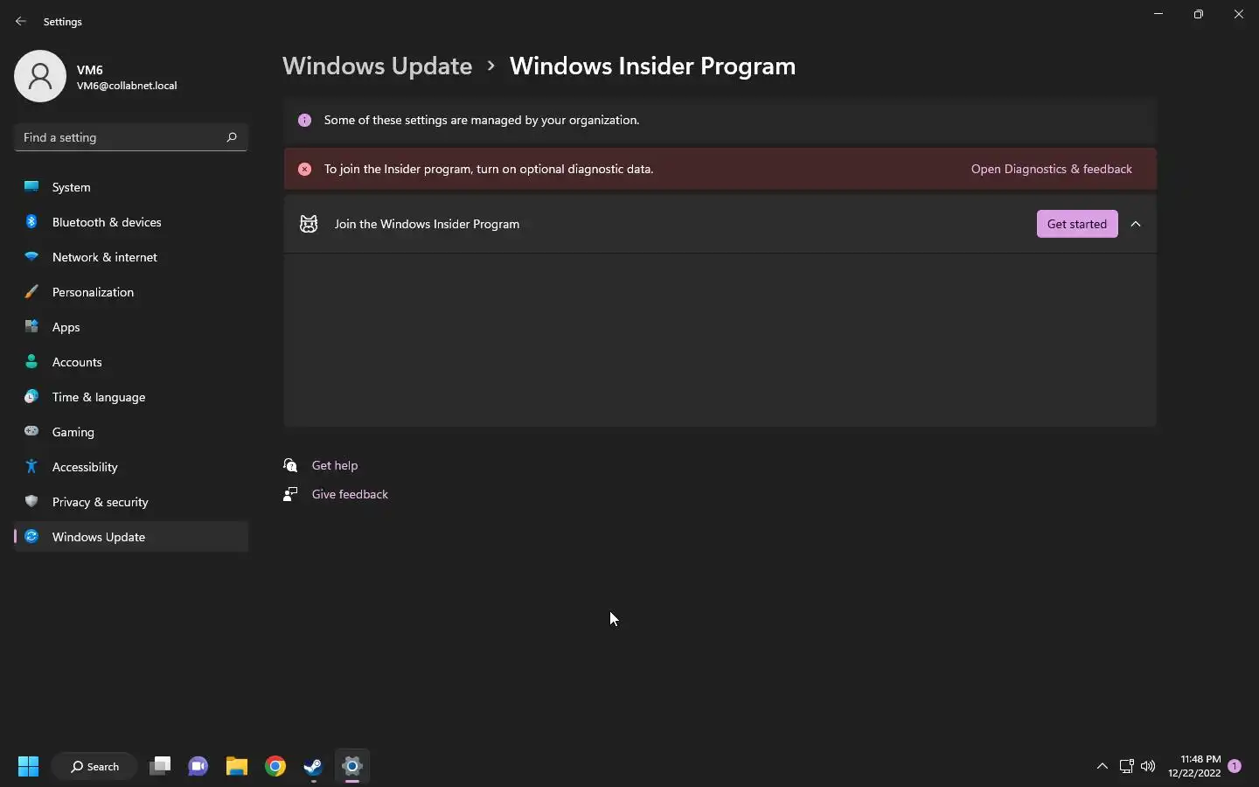The width and height of the screenshot is (1259, 787).
Task: Open Network & internet settings
Action: tap(131, 257)
